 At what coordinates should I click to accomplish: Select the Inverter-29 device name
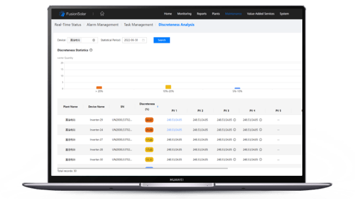(x=96, y=120)
